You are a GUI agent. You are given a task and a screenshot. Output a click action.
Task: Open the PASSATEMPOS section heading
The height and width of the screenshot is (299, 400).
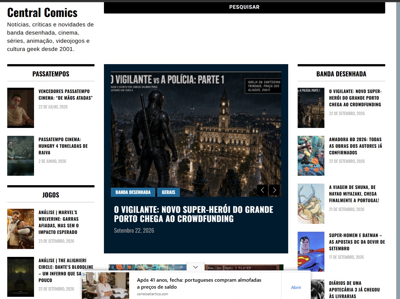pos(51,74)
